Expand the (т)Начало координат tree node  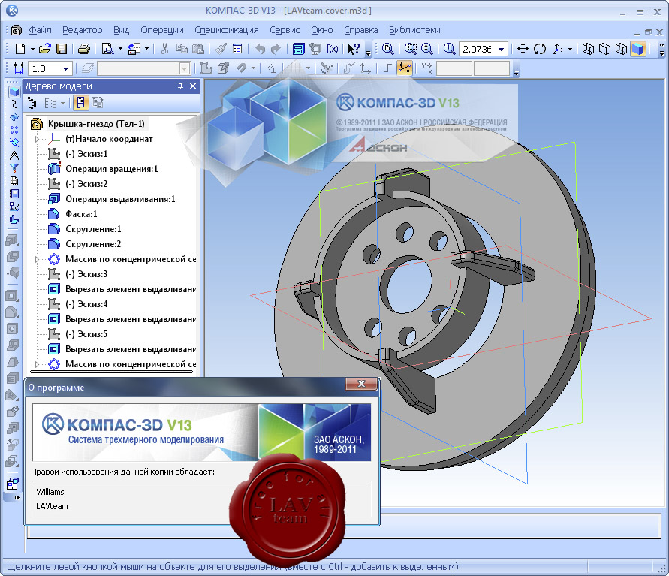pos(37,139)
